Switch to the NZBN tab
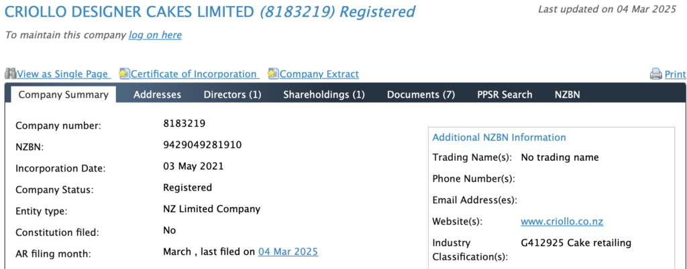687x269 pixels. tap(568, 95)
